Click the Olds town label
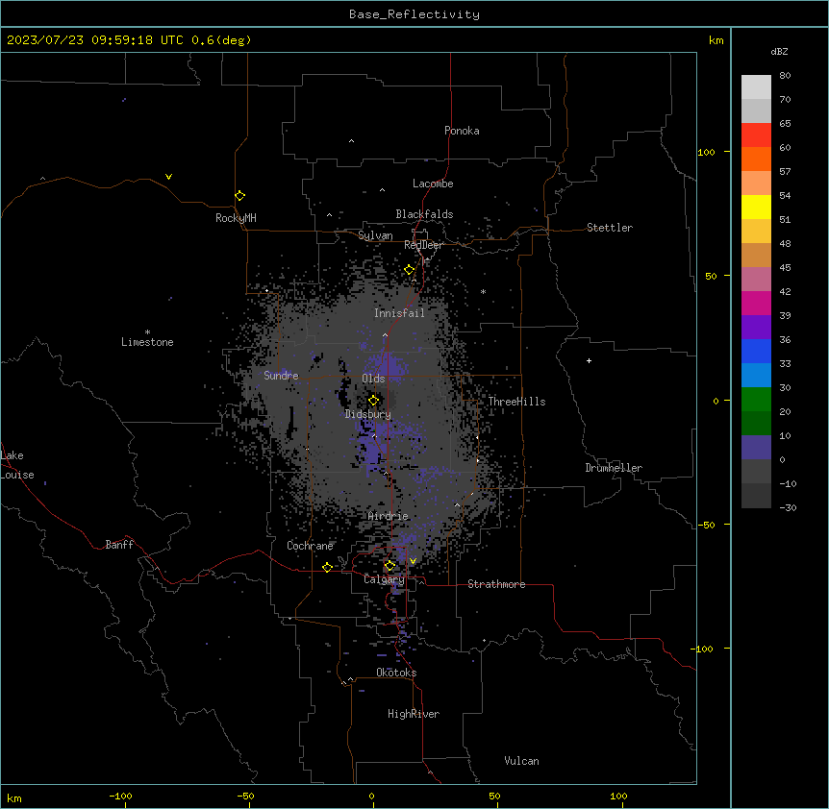This screenshot has height=809, width=829. (x=373, y=379)
